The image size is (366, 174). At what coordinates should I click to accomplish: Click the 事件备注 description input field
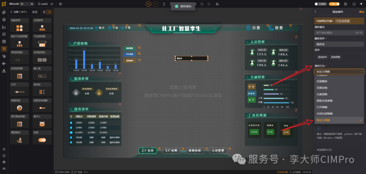tap(339, 33)
